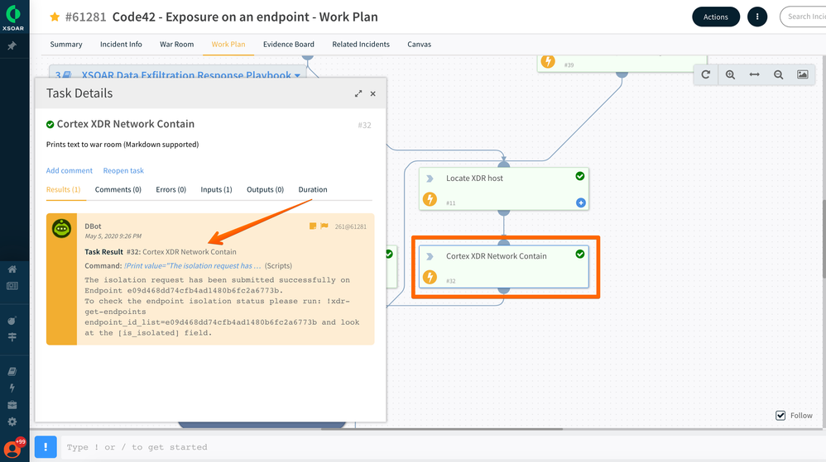
Task: Go to home icon in sidebar
Action: [x=12, y=269]
